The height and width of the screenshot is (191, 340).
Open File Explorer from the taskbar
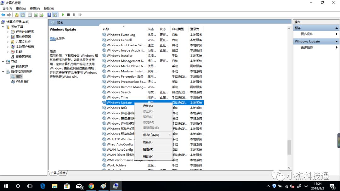pyautogui.click(x=55, y=186)
